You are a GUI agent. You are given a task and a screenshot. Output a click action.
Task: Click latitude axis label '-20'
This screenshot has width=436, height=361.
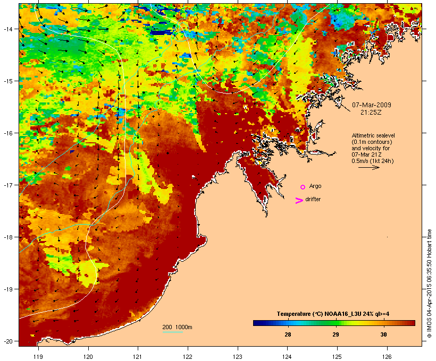[8, 341]
